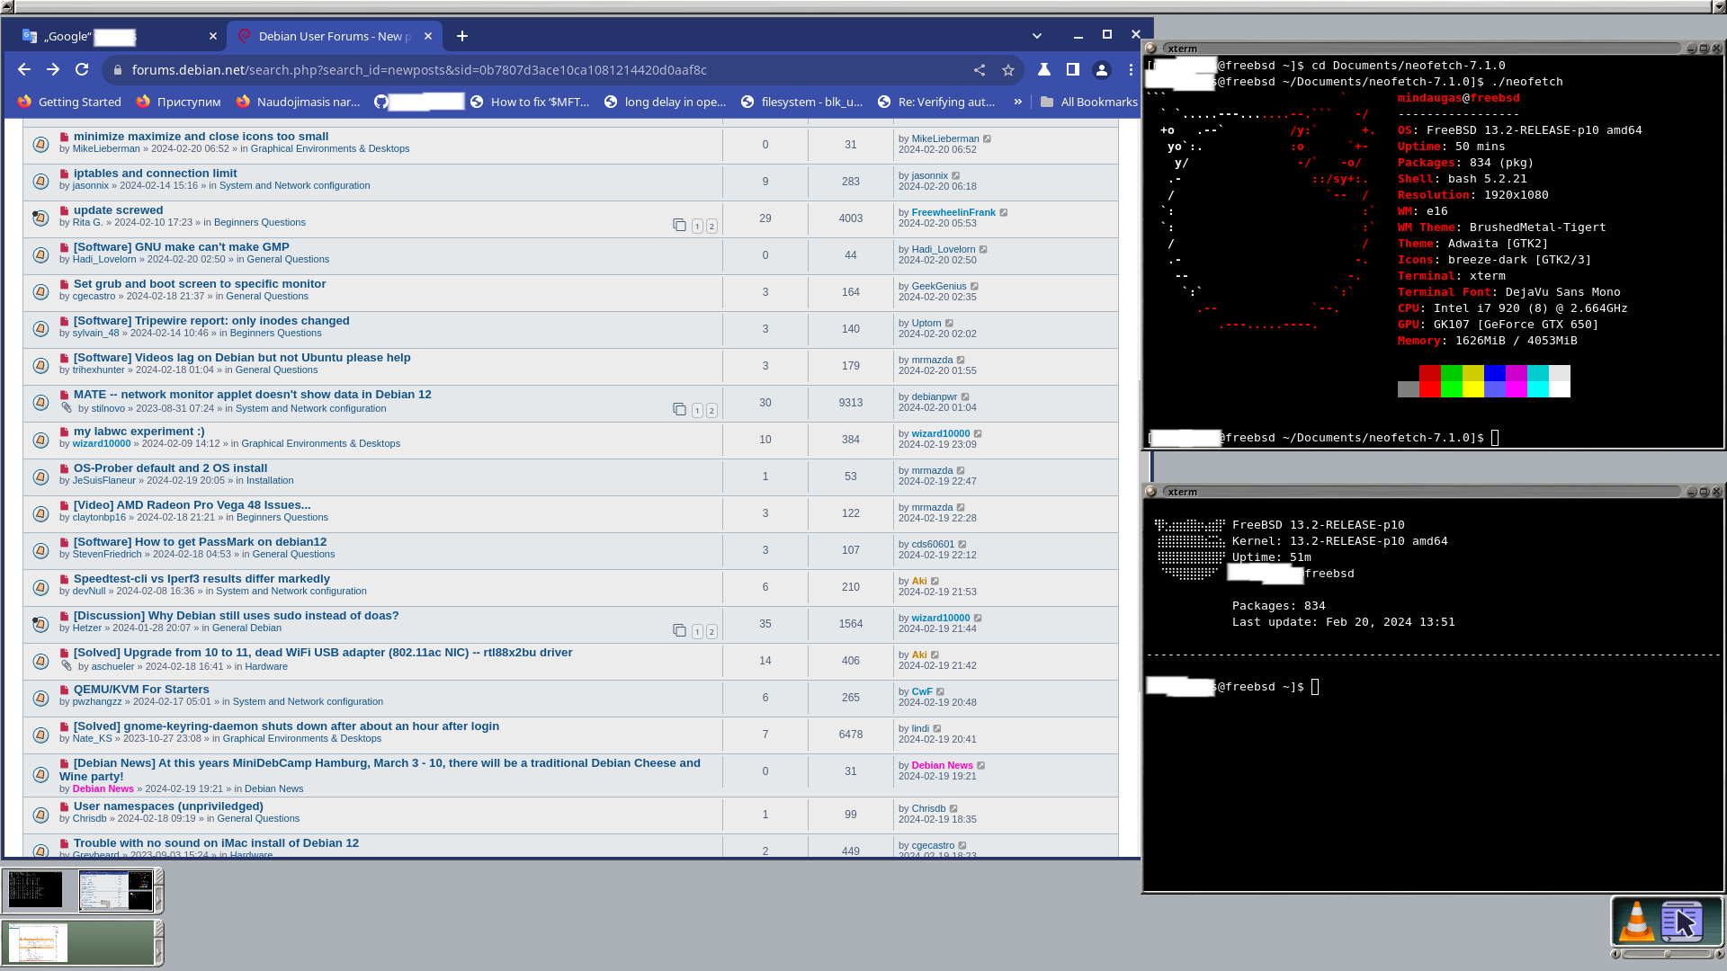Switch to the pager desktop with the black terminal
1727x971 pixels.
click(x=35, y=890)
